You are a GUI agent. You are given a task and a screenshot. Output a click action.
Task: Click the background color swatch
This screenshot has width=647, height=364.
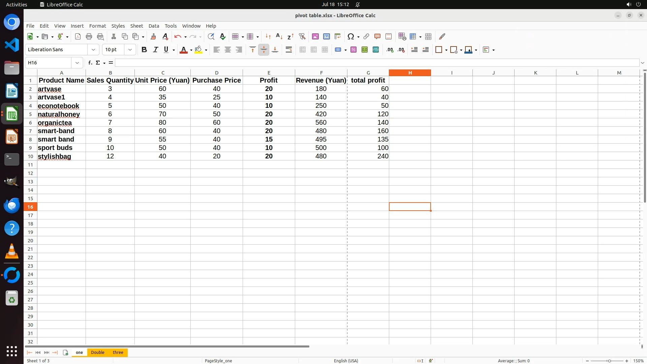tap(198, 50)
